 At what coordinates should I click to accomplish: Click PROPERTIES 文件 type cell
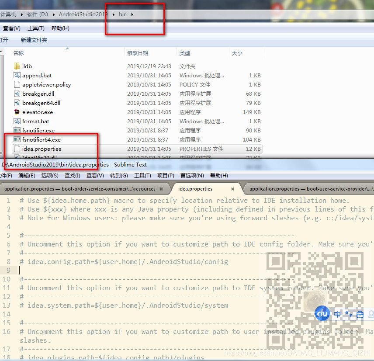point(201,149)
